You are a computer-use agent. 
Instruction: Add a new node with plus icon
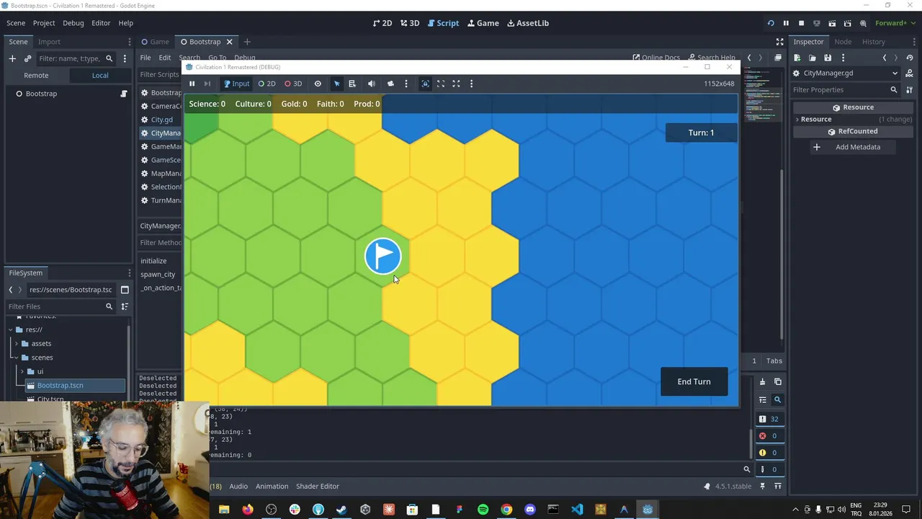coord(12,58)
